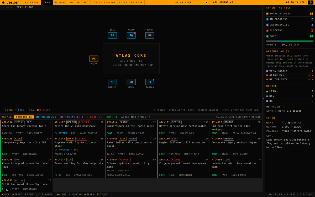Viewport: 315px width, 197px height.
Task: Select Priya lead seat PR
Action: [94, 59]
